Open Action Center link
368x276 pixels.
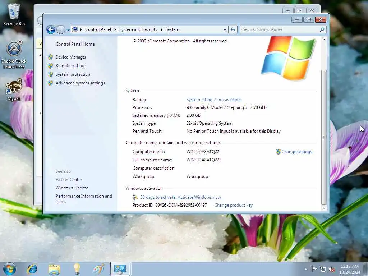click(69, 180)
